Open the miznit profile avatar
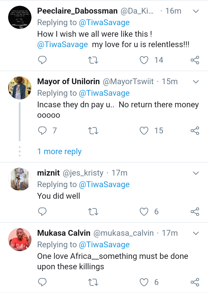208x293 pixels. pos(20,179)
